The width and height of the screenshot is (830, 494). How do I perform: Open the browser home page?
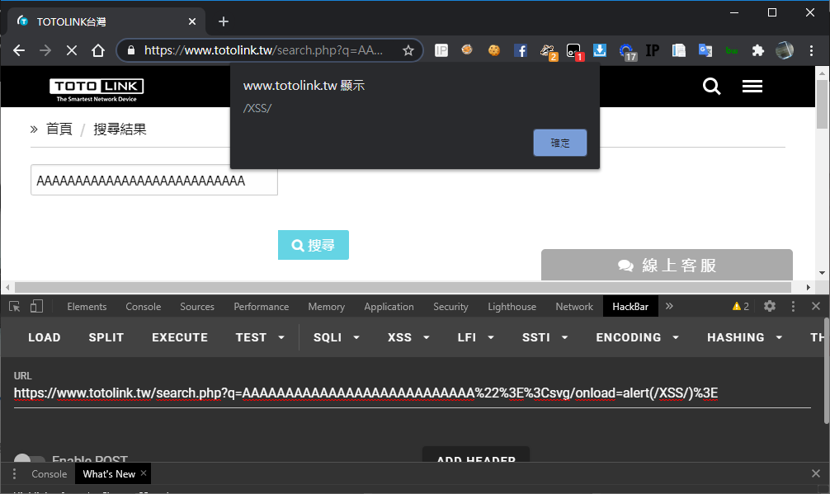click(x=98, y=50)
